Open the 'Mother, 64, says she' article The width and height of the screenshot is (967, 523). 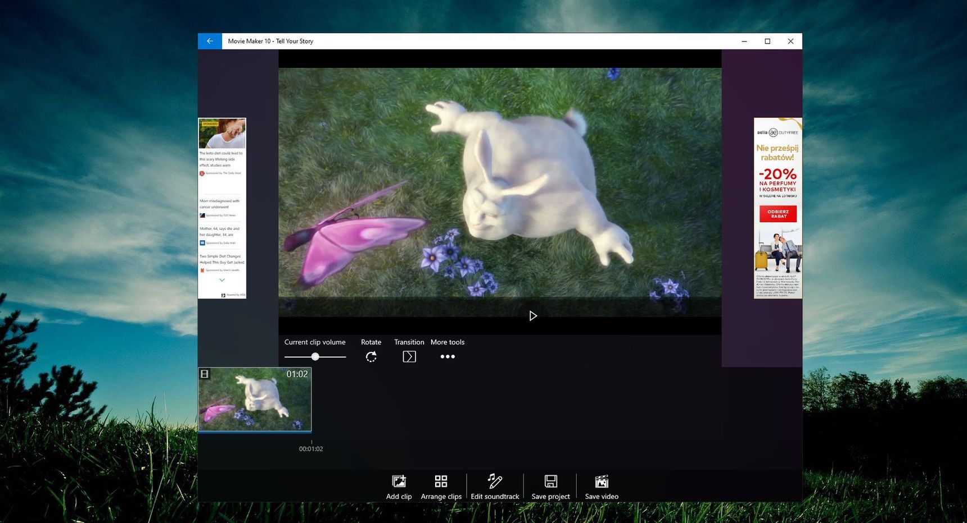click(220, 232)
